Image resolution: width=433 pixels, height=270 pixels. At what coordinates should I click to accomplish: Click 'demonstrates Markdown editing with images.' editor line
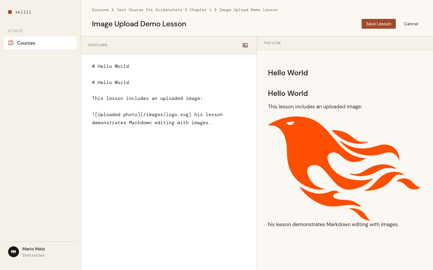[x=152, y=123]
